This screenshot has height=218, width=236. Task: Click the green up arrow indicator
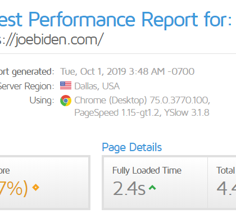coord(152,188)
